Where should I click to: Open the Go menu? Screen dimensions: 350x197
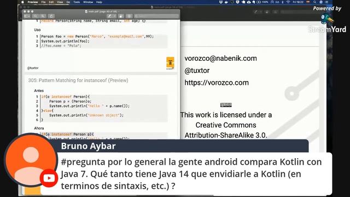point(68,2)
